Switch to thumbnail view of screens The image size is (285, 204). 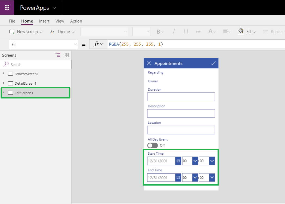coord(67,55)
